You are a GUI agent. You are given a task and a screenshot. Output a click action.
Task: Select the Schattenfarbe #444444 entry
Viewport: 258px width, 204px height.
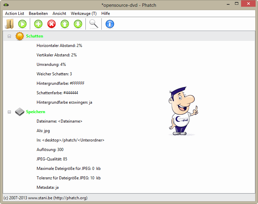tap(57, 93)
